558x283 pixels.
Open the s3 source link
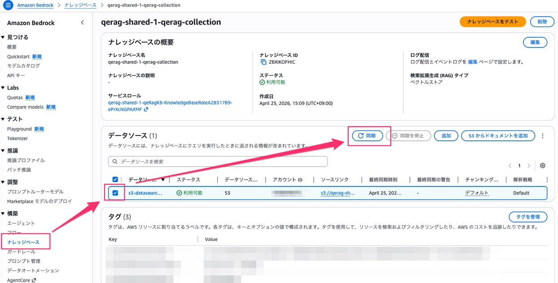tap(338, 193)
